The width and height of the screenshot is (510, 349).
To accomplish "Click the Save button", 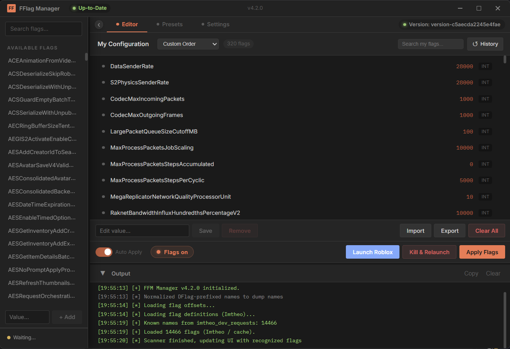I will click(x=206, y=231).
